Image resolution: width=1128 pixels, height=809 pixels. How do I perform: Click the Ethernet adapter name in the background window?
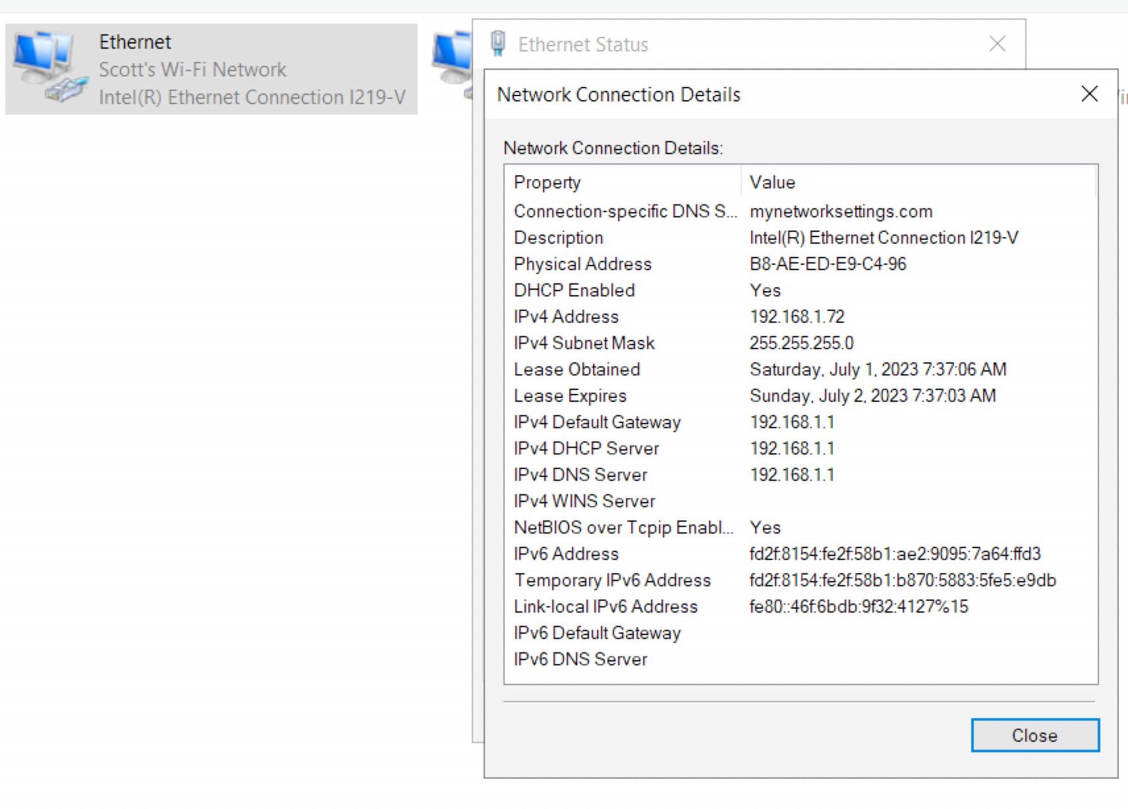click(x=135, y=42)
